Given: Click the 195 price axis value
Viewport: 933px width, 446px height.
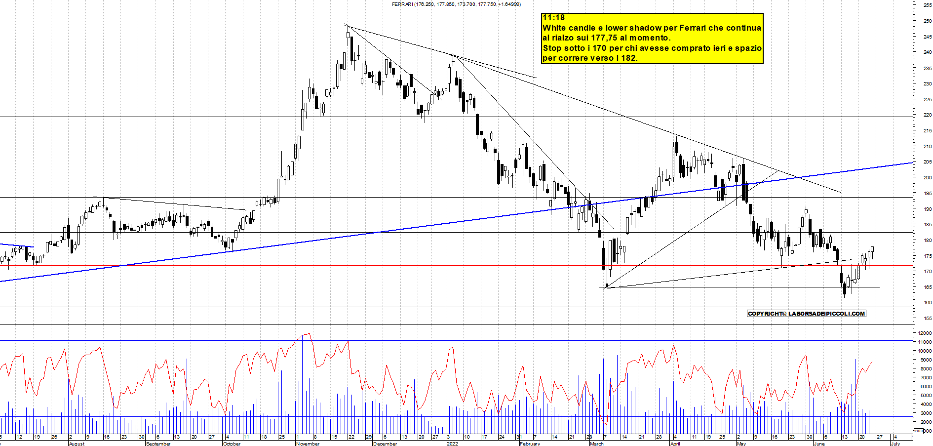Looking at the screenshot, I should coord(928,193).
